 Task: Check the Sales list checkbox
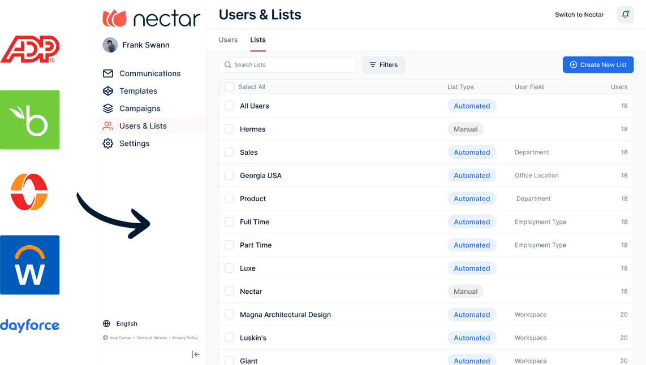[x=230, y=152]
